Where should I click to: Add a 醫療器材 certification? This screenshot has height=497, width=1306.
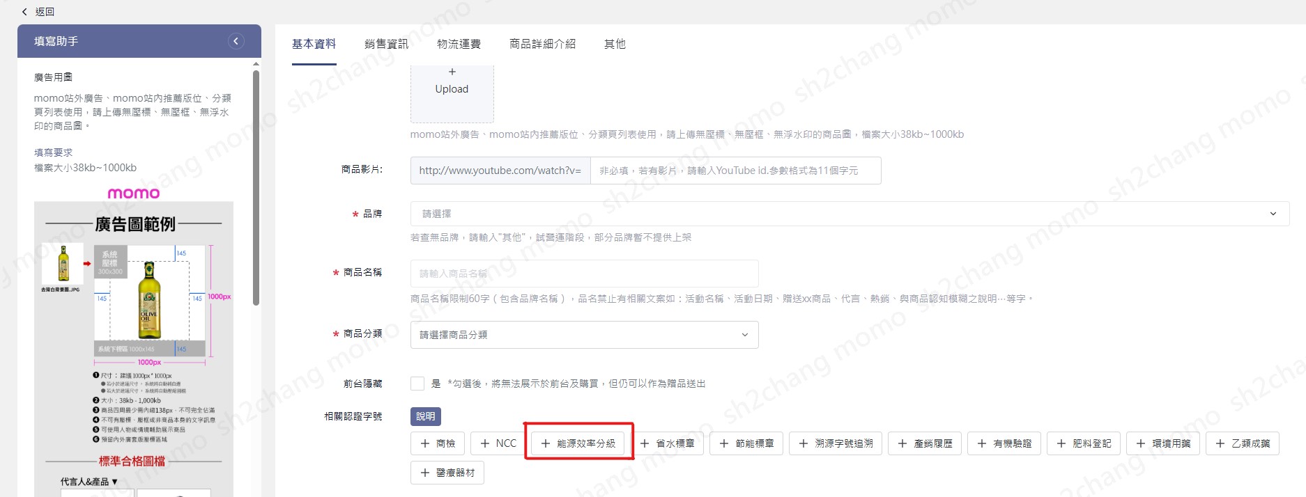point(447,473)
